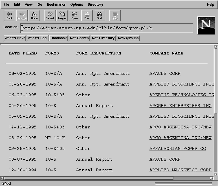Follow the APPALACHIAN POWER CO link

[177, 148]
